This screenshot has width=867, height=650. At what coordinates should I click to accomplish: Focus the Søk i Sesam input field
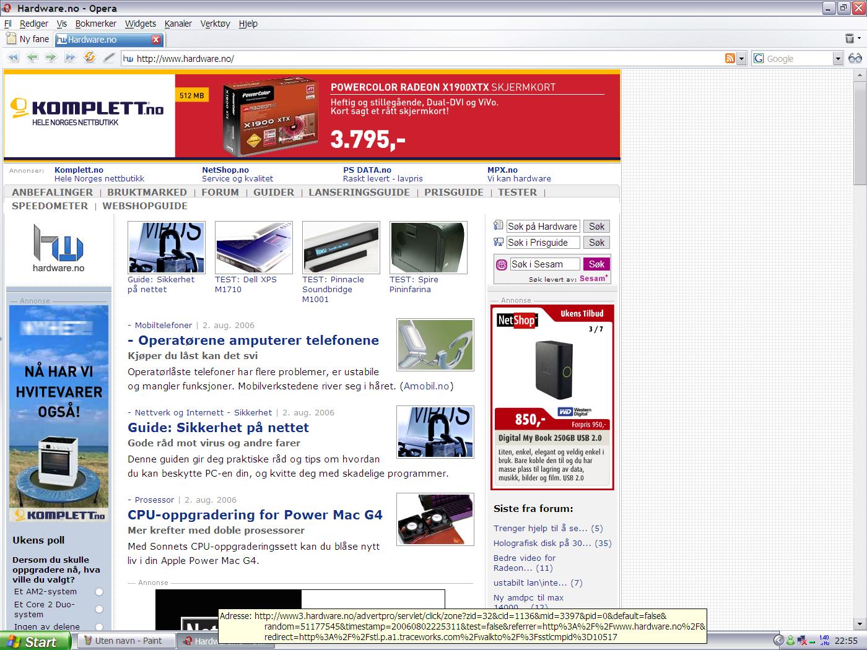pyautogui.click(x=545, y=264)
